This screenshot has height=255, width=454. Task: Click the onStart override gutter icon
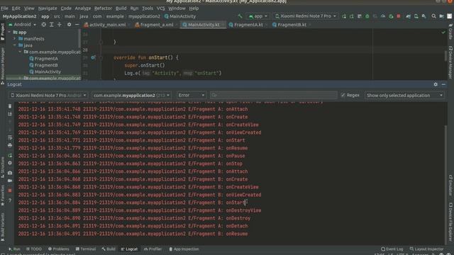[93, 57]
